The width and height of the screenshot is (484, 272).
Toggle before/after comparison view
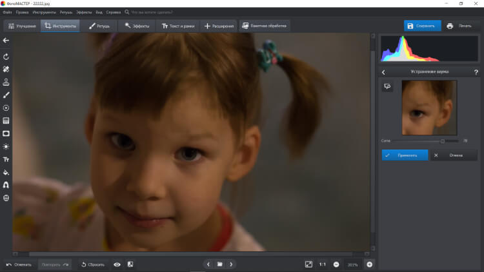(130, 264)
